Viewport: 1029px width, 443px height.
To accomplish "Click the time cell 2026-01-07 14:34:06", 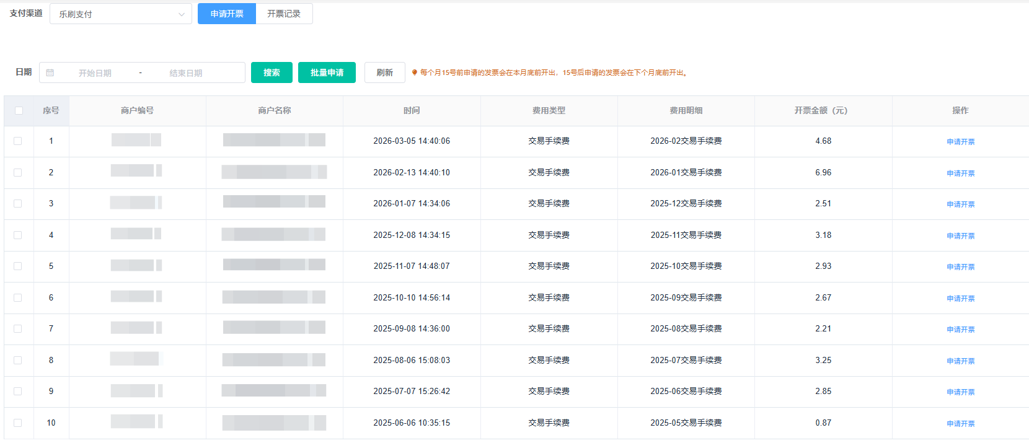I will (412, 203).
